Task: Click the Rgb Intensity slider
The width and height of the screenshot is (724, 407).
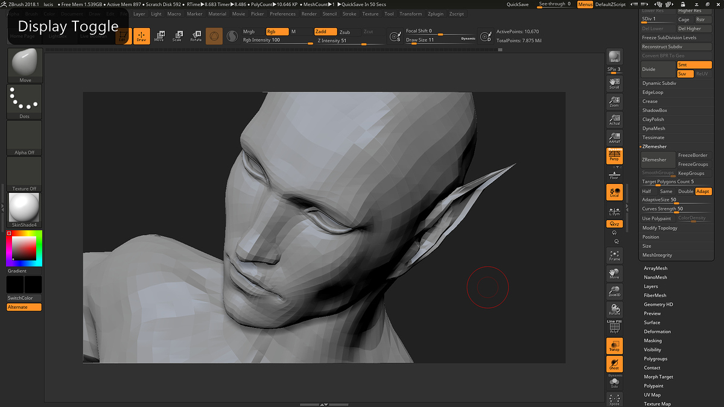Action: tap(276, 40)
